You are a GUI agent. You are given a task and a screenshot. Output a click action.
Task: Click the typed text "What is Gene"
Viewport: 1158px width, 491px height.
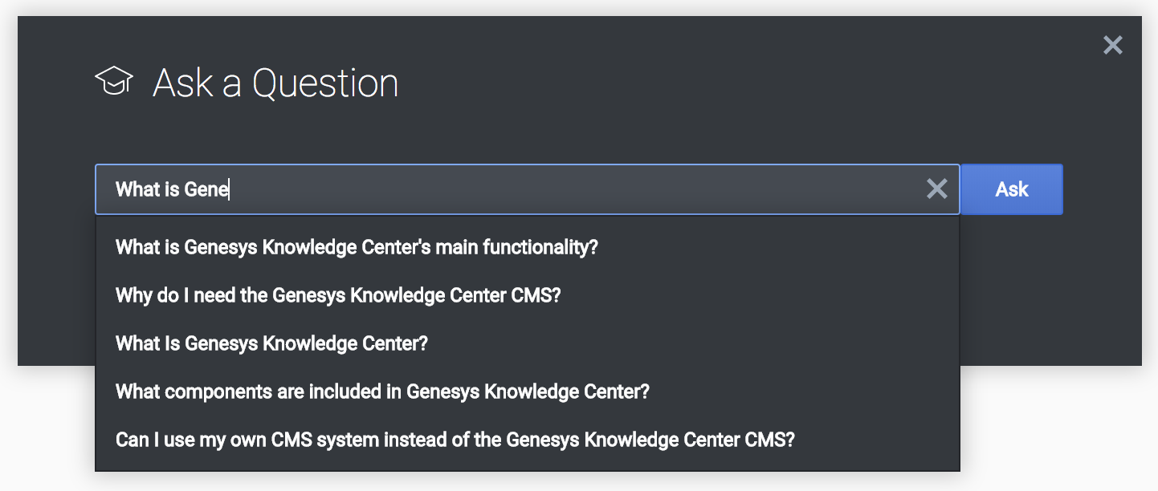[x=172, y=189]
